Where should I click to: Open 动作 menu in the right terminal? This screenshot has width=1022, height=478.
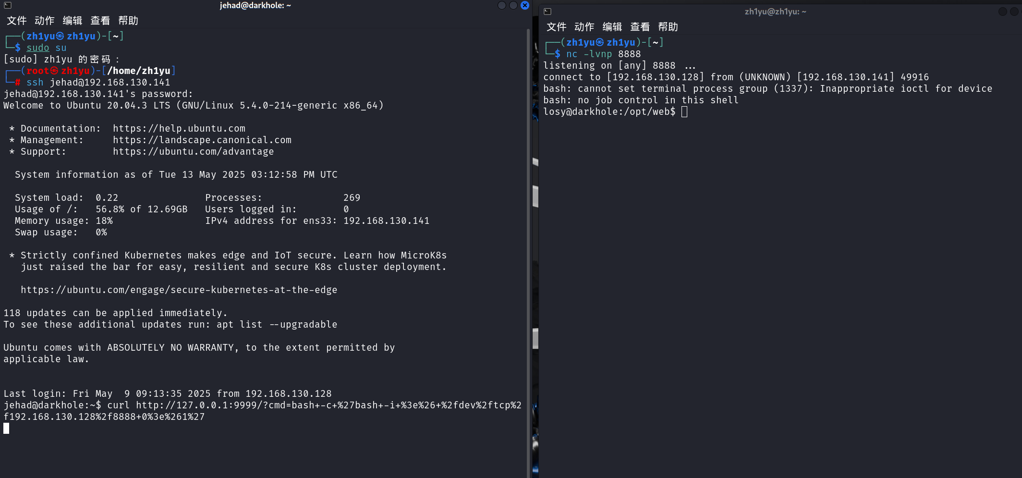[x=584, y=27]
